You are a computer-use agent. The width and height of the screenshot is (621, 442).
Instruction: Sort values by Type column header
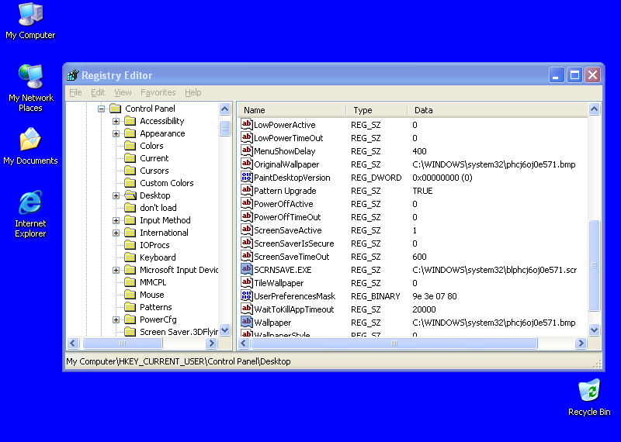tap(376, 110)
